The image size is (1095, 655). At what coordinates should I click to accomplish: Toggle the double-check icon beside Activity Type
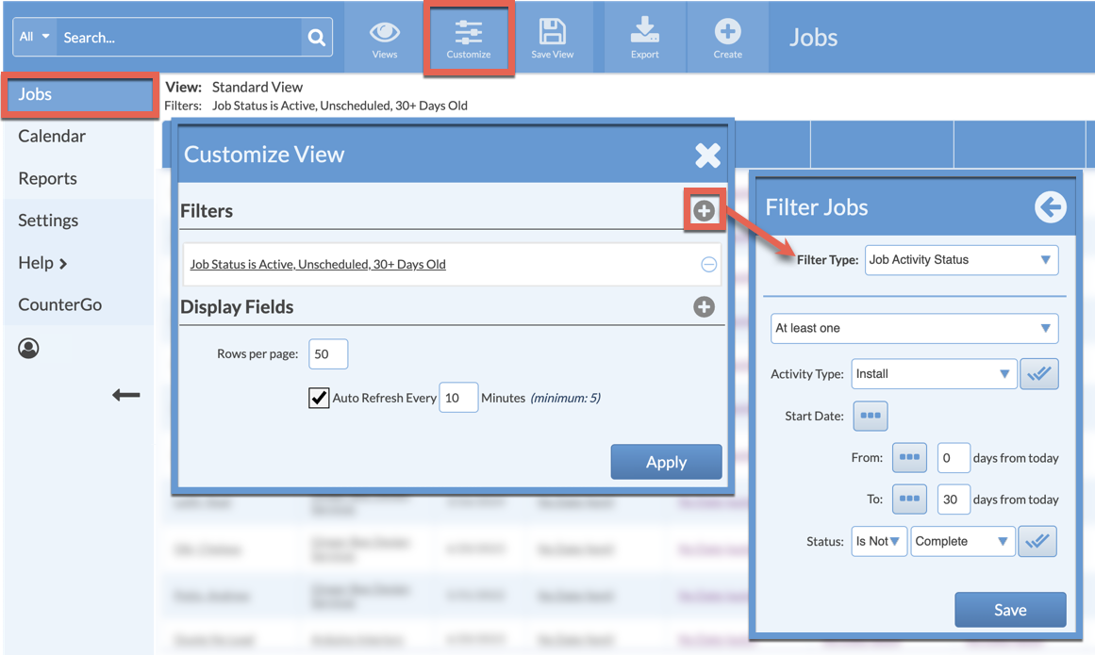tap(1038, 373)
